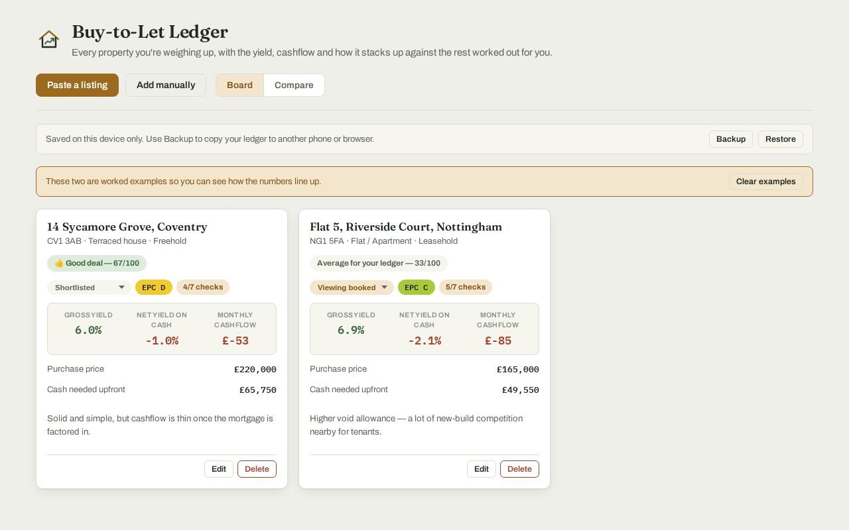Click the EPC D badge
This screenshot has height=530, width=849.
(x=154, y=288)
